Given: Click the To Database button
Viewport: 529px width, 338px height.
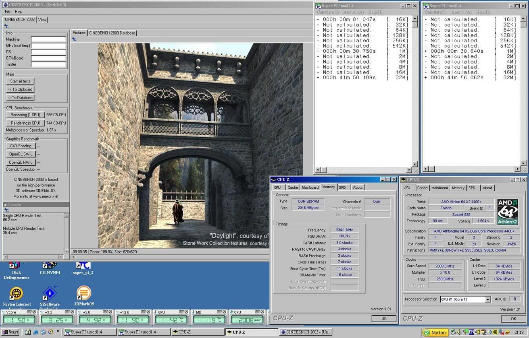Looking at the screenshot, I should pos(20,98).
